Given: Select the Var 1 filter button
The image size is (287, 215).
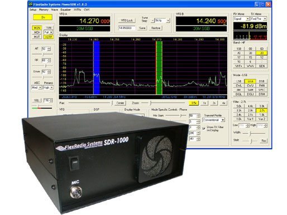Looking at the screenshot, I should [x=250, y=119].
